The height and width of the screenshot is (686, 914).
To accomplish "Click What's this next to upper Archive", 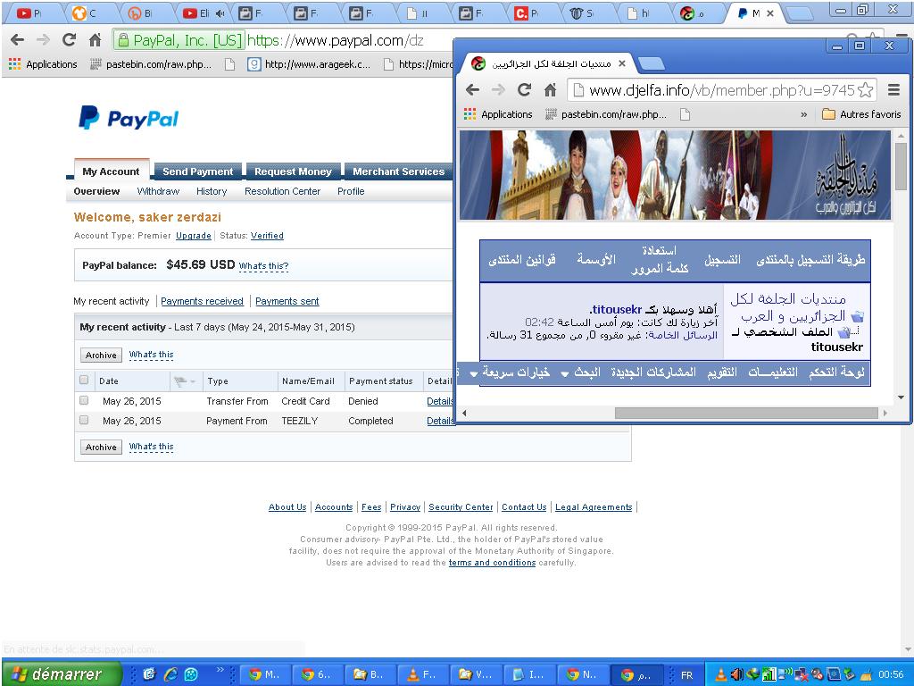I will tap(151, 355).
